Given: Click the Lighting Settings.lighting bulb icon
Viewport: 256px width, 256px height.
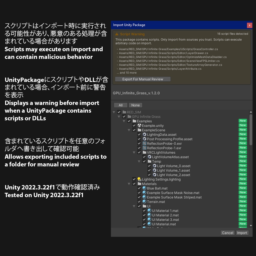Looking at the screenshot, I should (x=140, y=179).
